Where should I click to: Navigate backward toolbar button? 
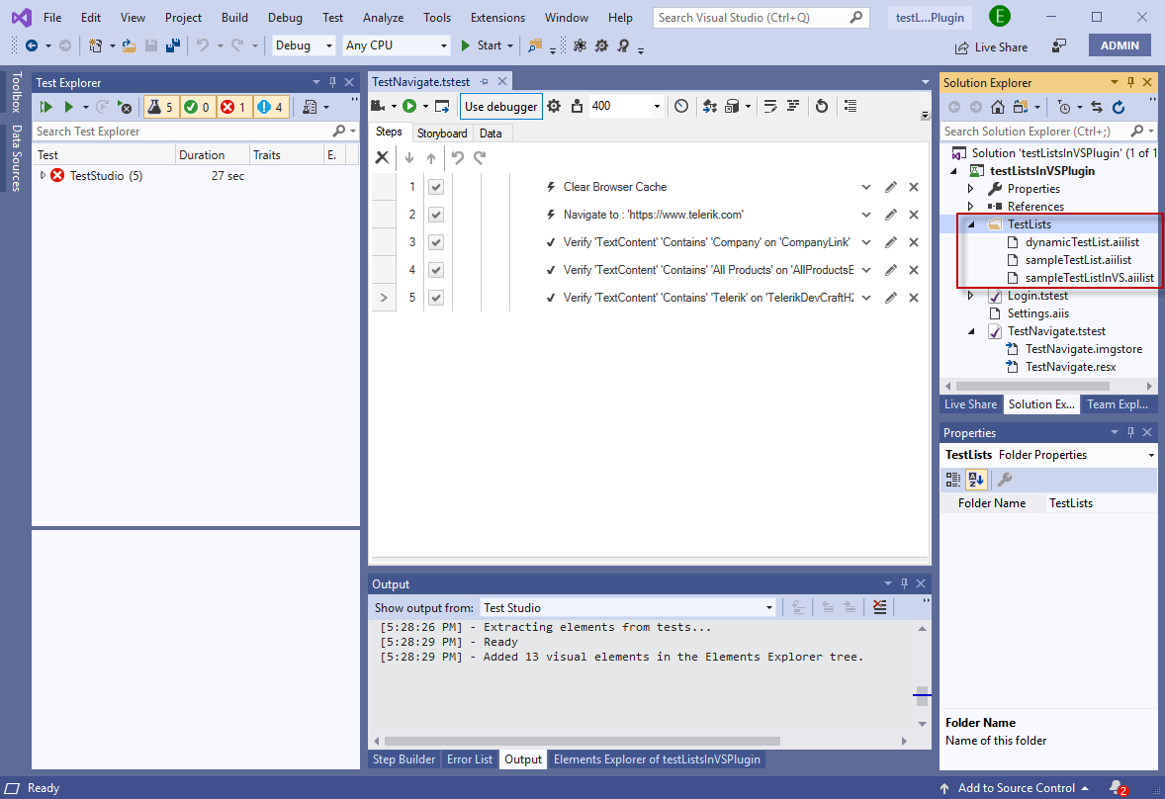point(32,46)
